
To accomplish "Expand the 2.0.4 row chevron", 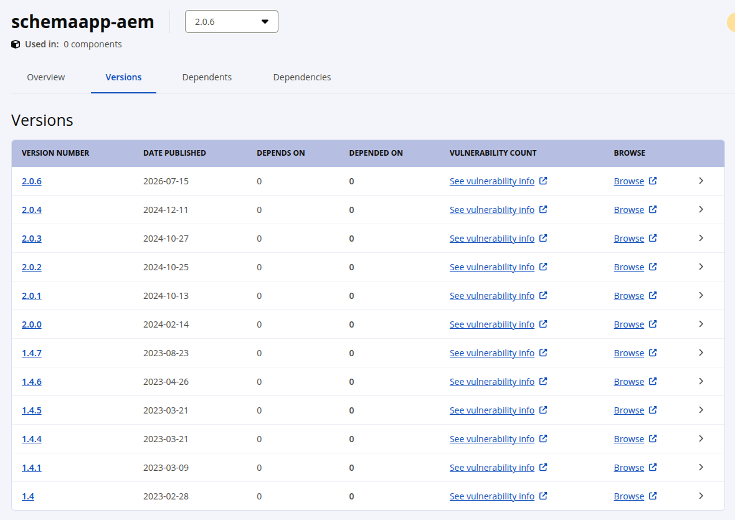I will 701,209.
